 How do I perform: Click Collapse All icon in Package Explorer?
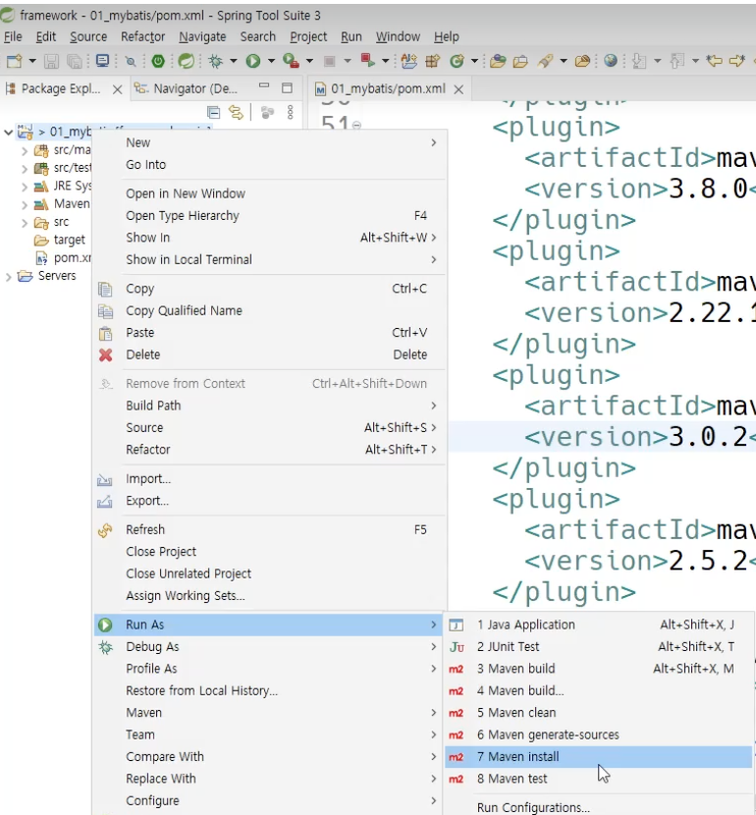213,112
